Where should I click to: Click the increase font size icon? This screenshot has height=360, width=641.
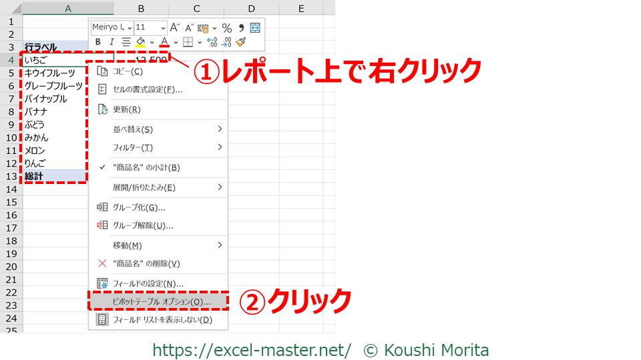tap(175, 27)
